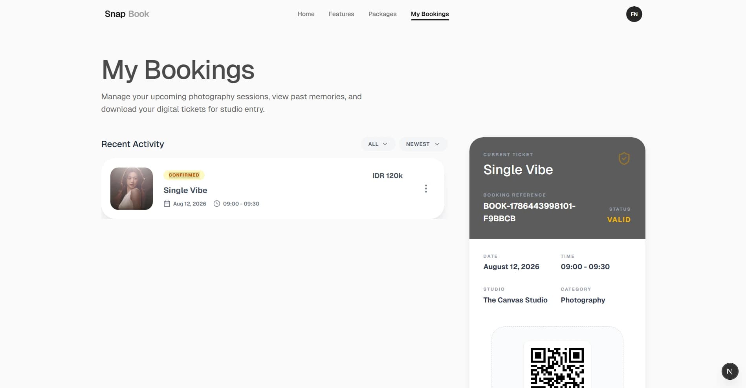Select the 09:00 - 09:30 time in booking card
The height and width of the screenshot is (388, 746).
241,204
